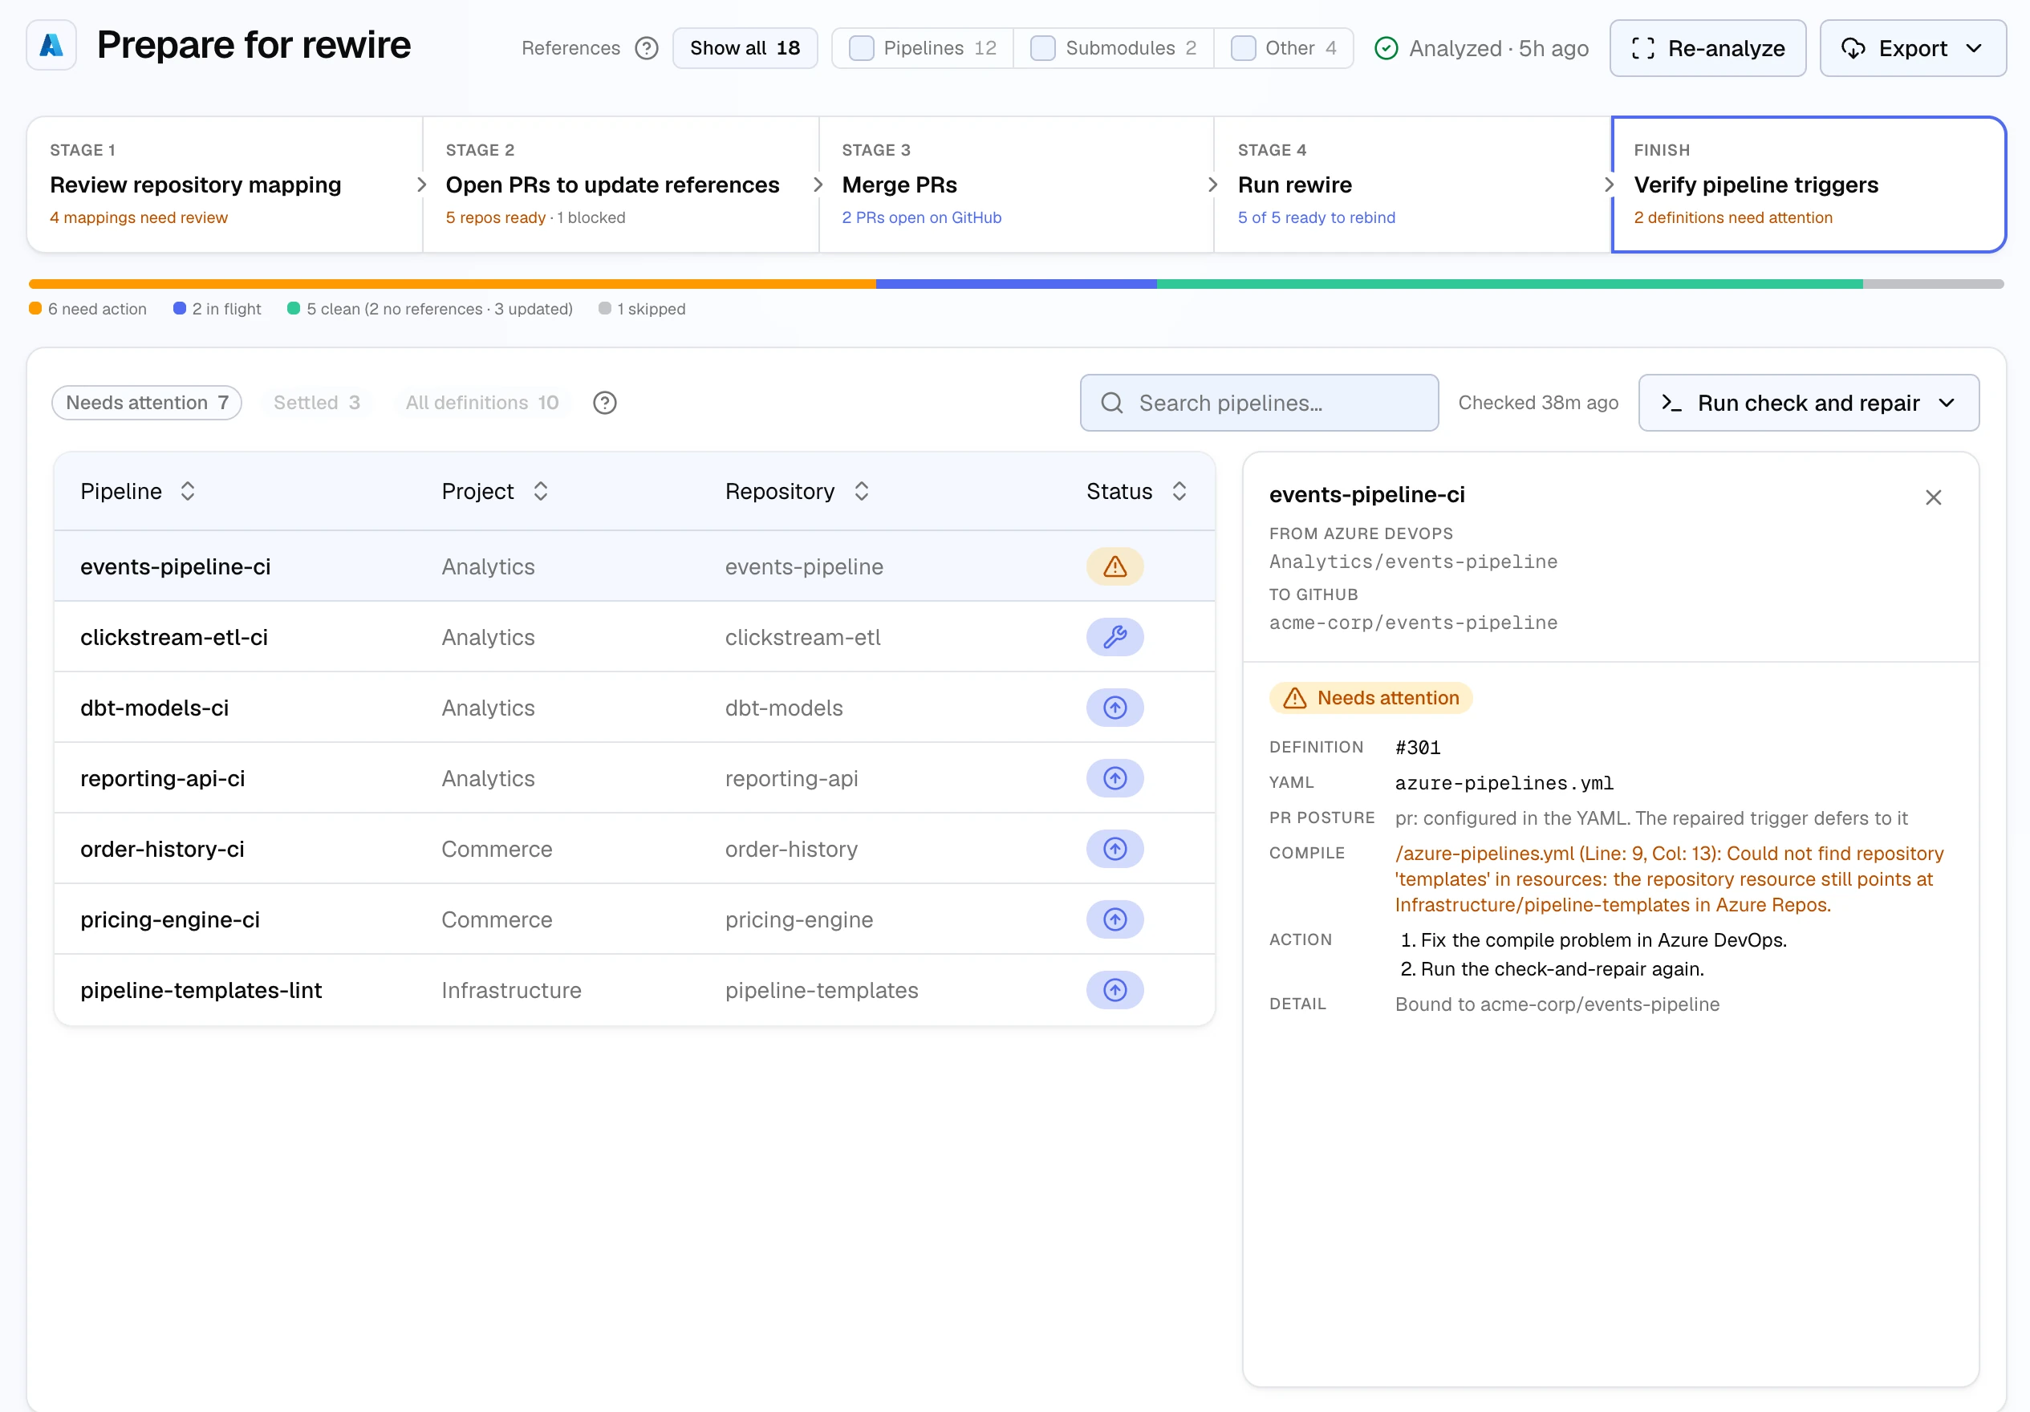Viewport: 2030px width, 1412px height.
Task: Click the 2 in flight legend dot
Action: 180,309
